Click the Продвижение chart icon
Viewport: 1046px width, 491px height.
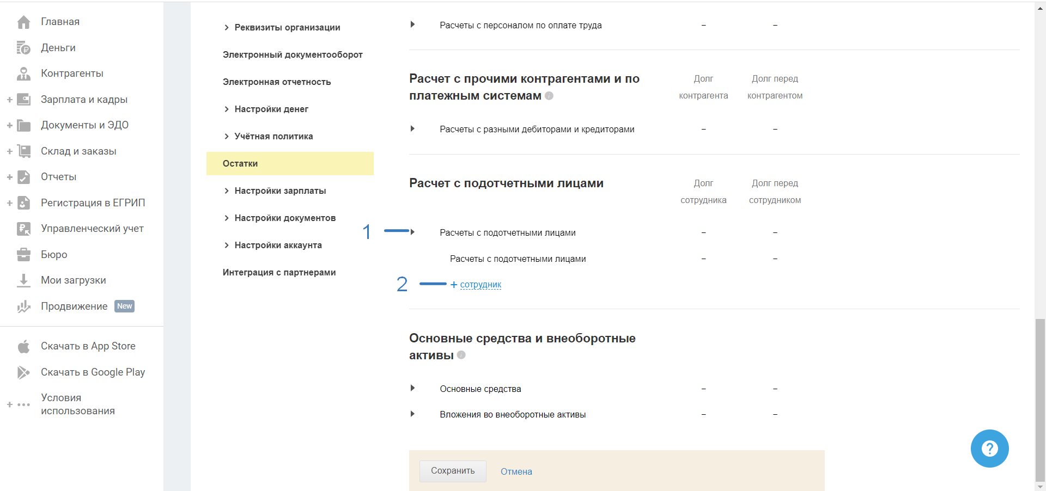[23, 306]
